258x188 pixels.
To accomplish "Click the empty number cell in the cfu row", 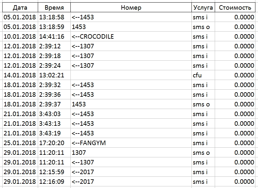I will pyautogui.click(x=131, y=75).
